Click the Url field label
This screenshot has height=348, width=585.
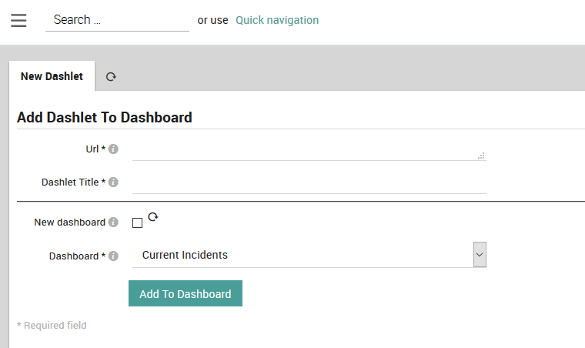(x=92, y=149)
